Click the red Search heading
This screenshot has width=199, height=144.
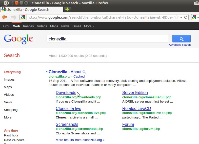tap(12, 56)
